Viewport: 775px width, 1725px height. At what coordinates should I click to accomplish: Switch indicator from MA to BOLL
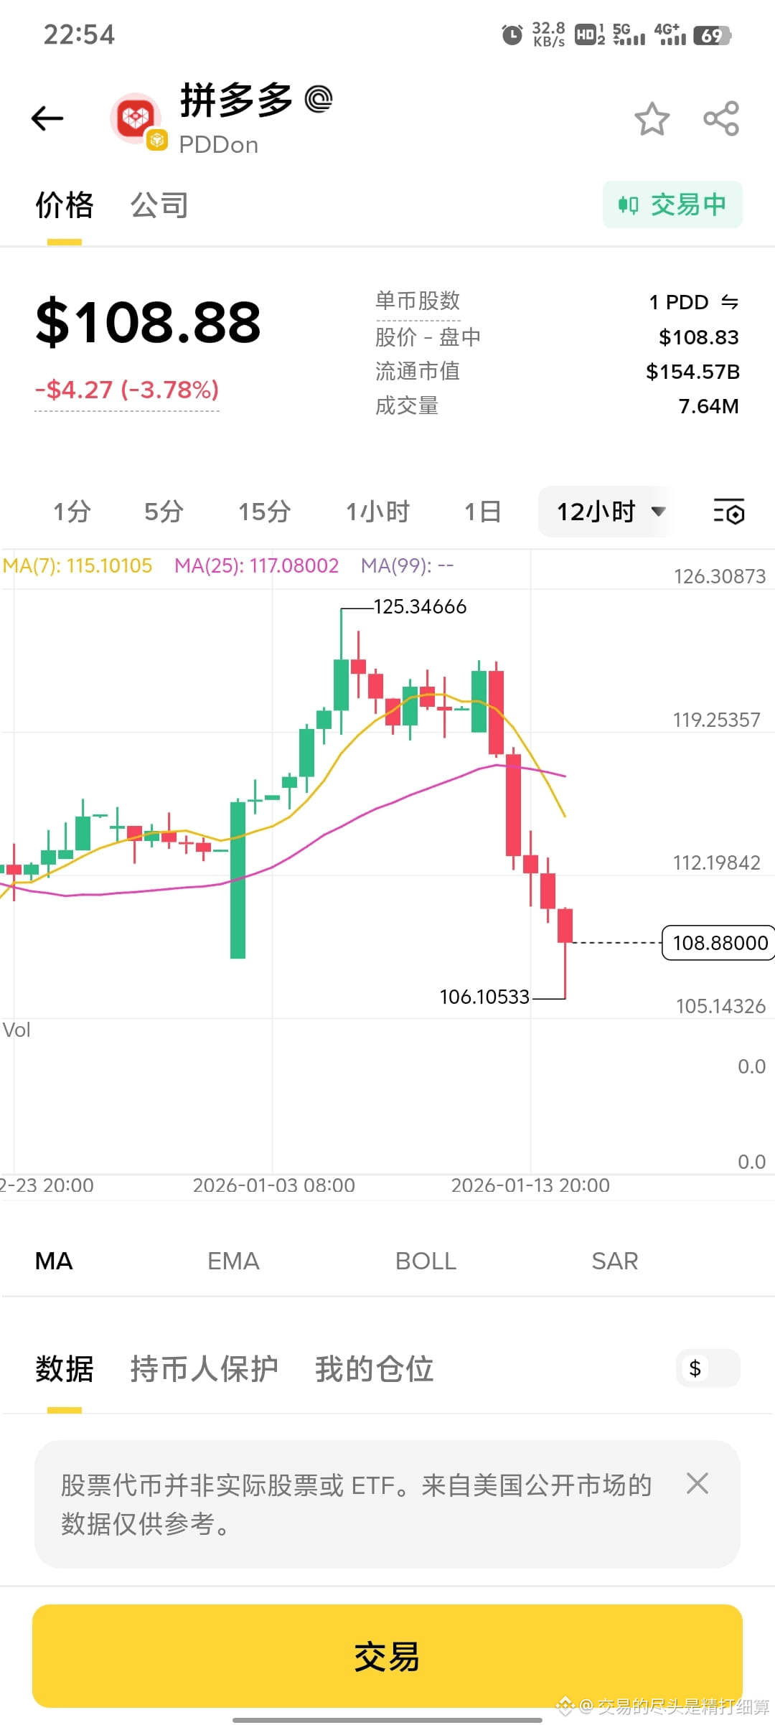(x=426, y=1261)
